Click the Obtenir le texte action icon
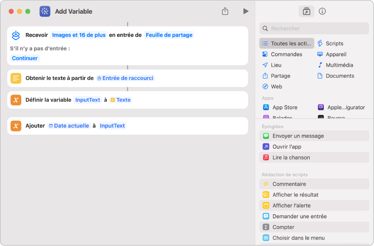This screenshot has width=374, height=246. [16, 78]
